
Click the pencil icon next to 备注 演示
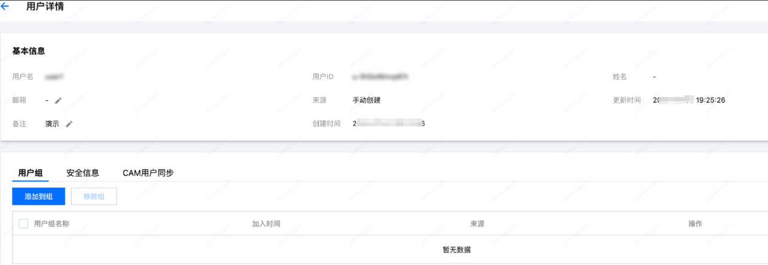coord(69,124)
